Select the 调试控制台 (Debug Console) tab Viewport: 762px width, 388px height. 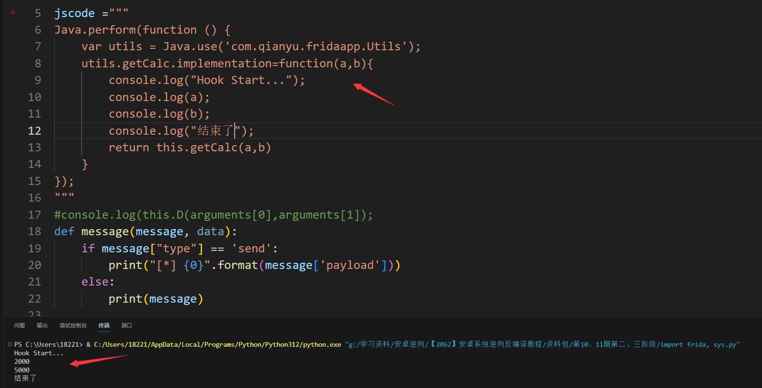coord(73,325)
